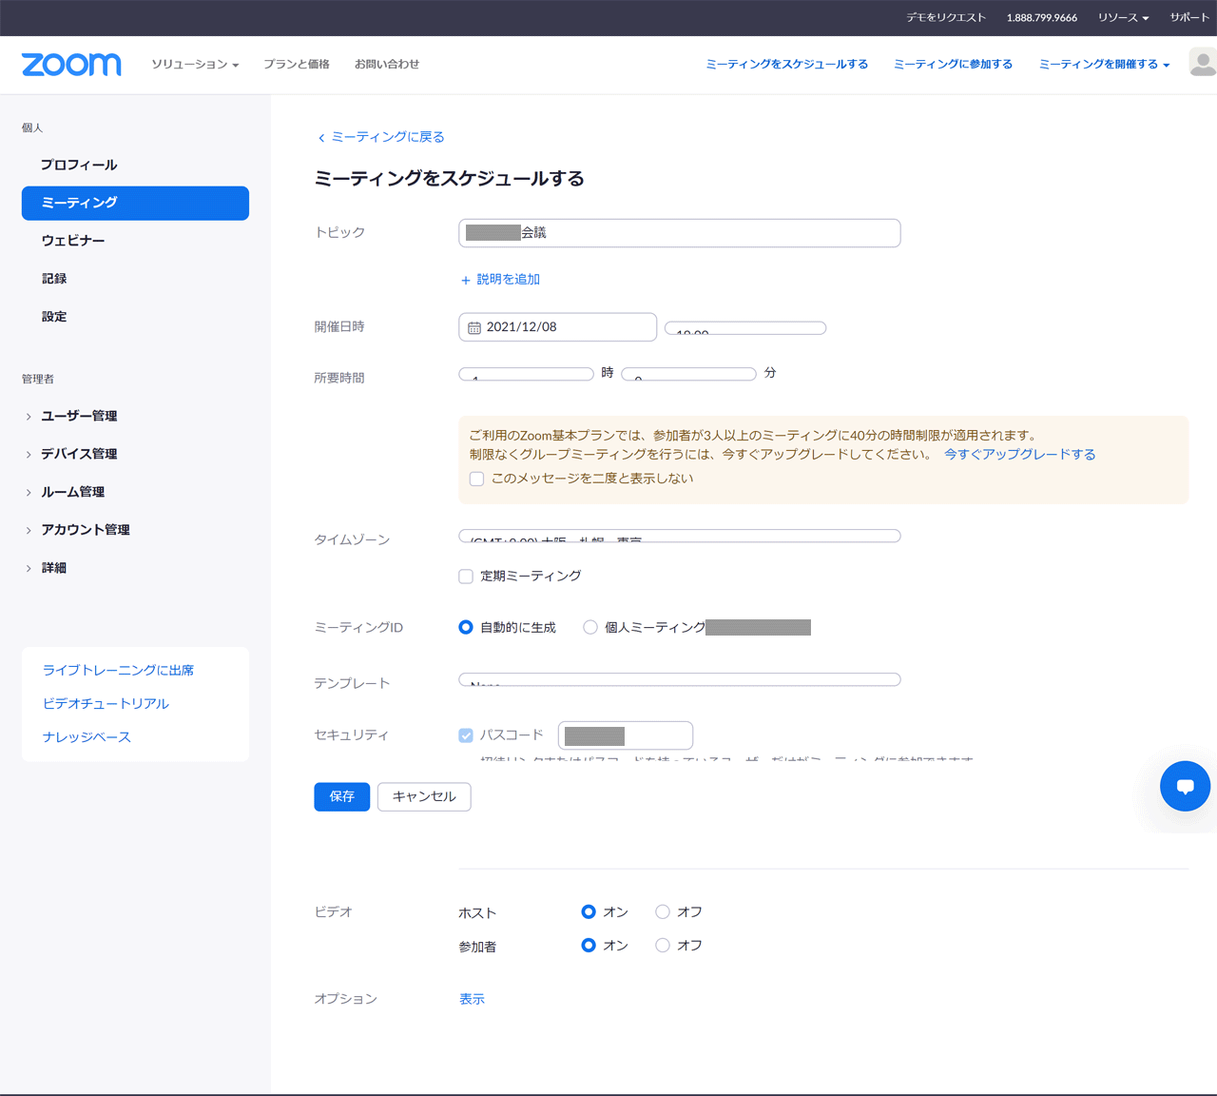Viewport: 1217px width, 1096px height.
Task: Set host video to オン
Action: pyautogui.click(x=589, y=911)
